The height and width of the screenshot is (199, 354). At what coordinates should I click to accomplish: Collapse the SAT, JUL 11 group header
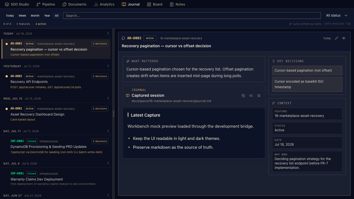(x=56, y=131)
